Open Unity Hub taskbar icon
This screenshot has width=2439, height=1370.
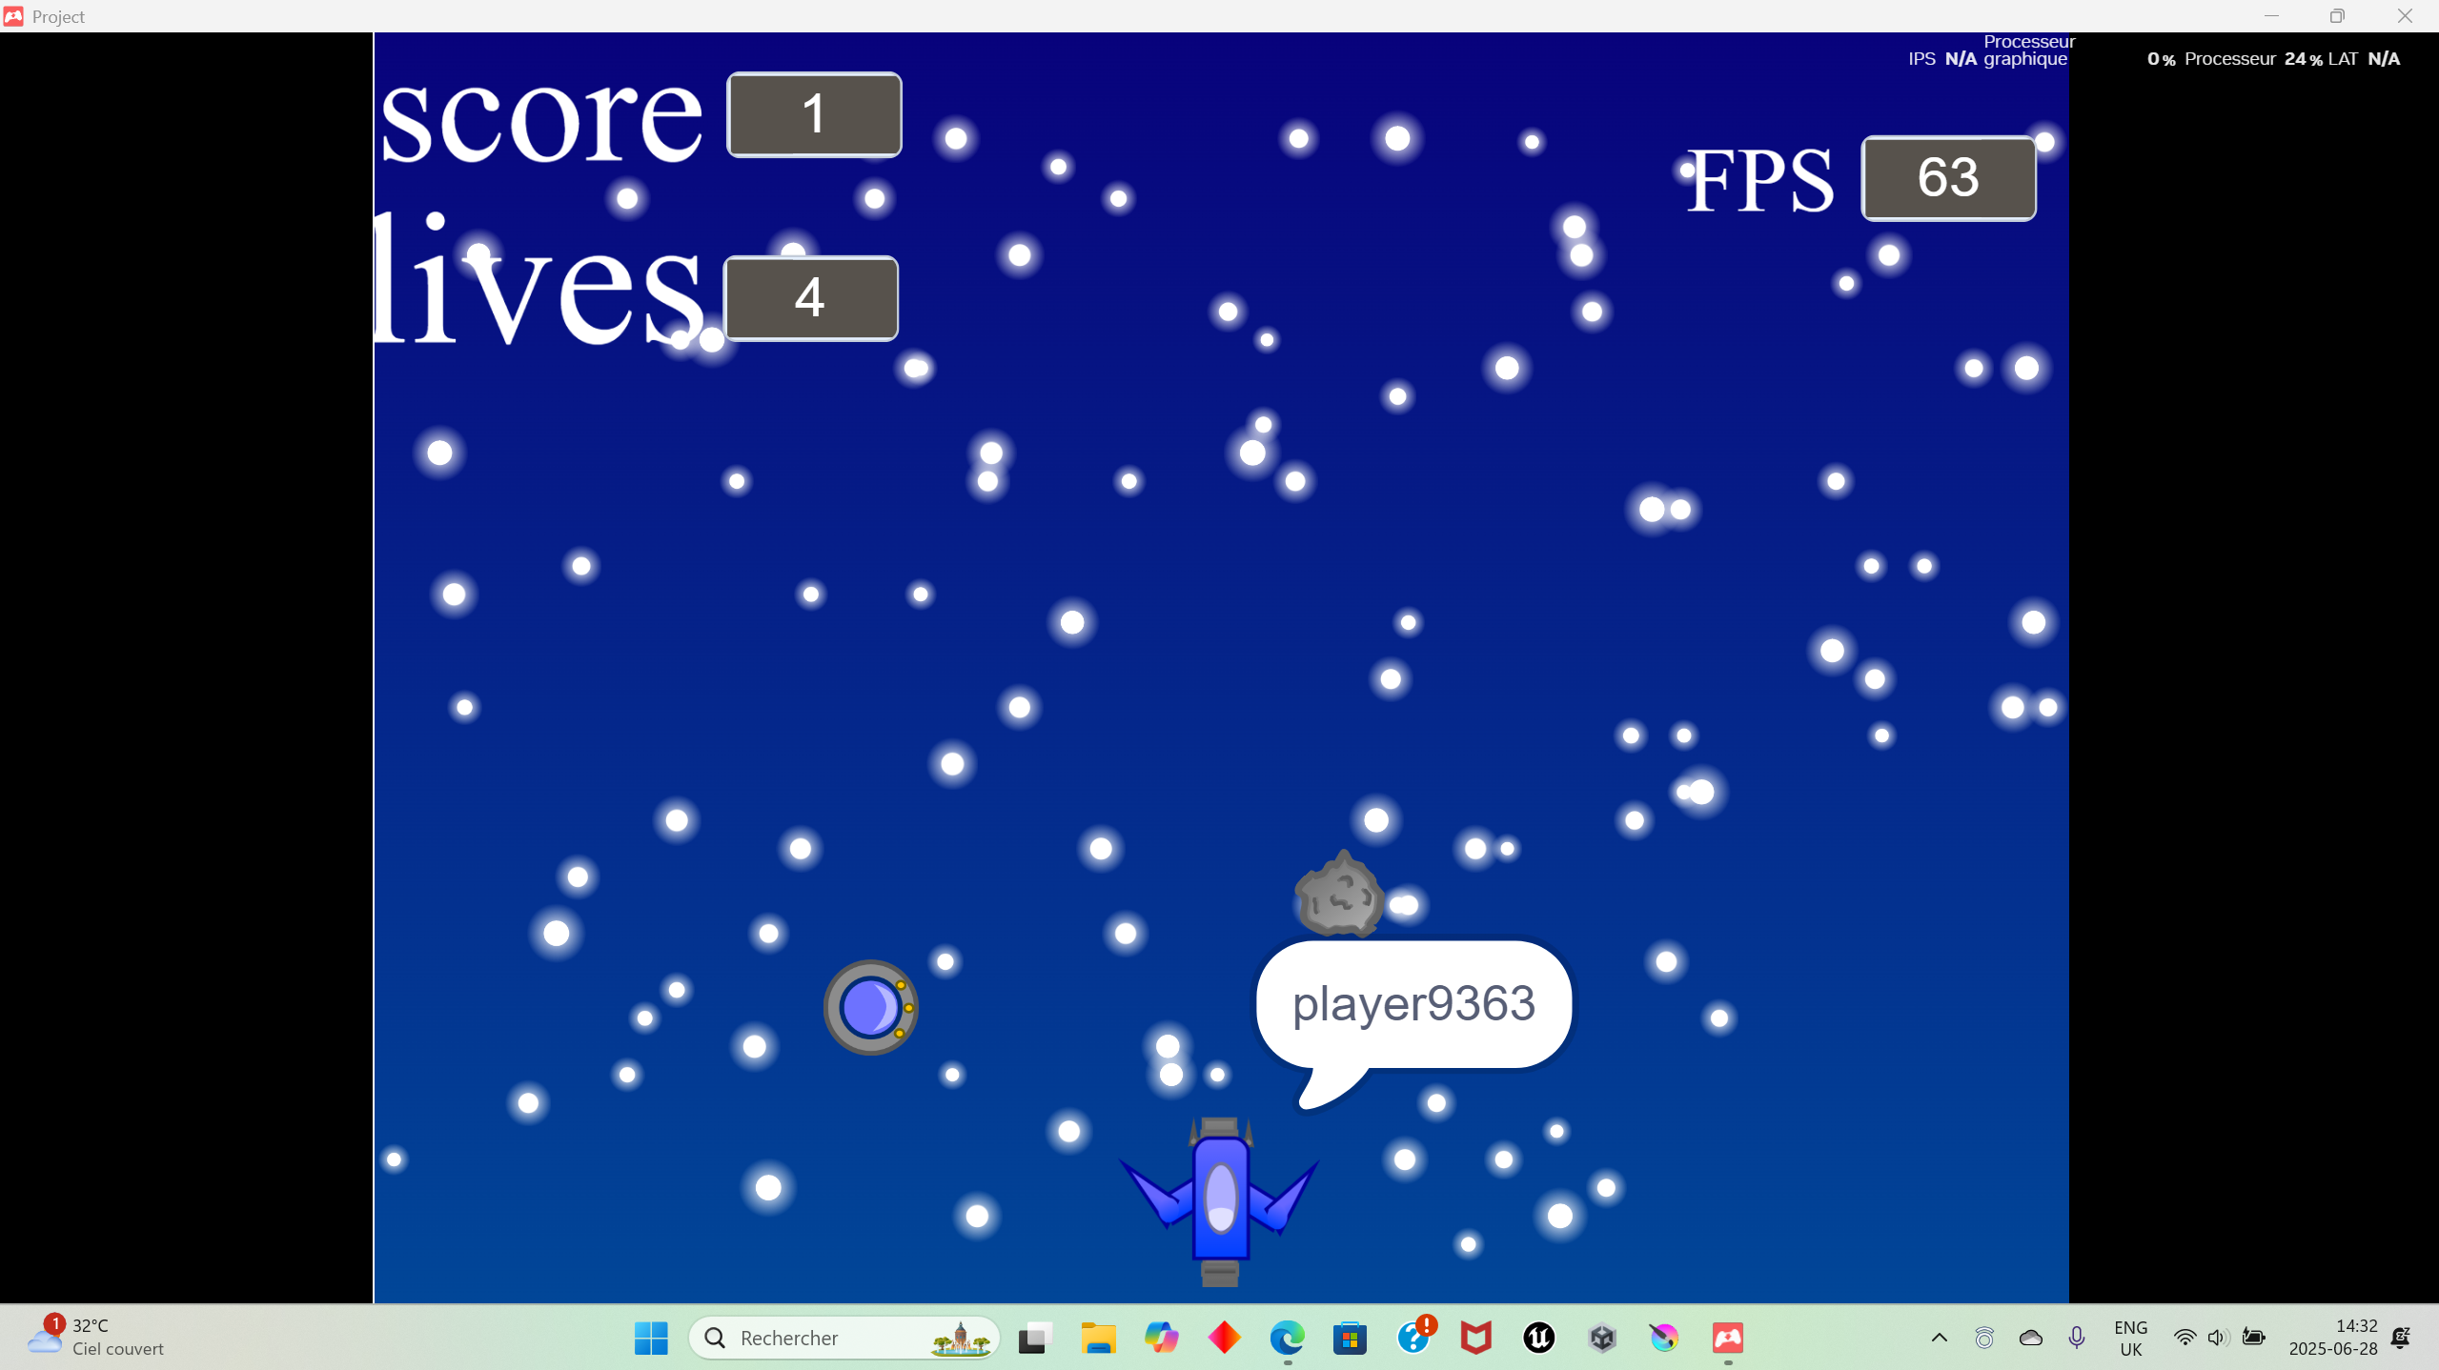1602,1338
